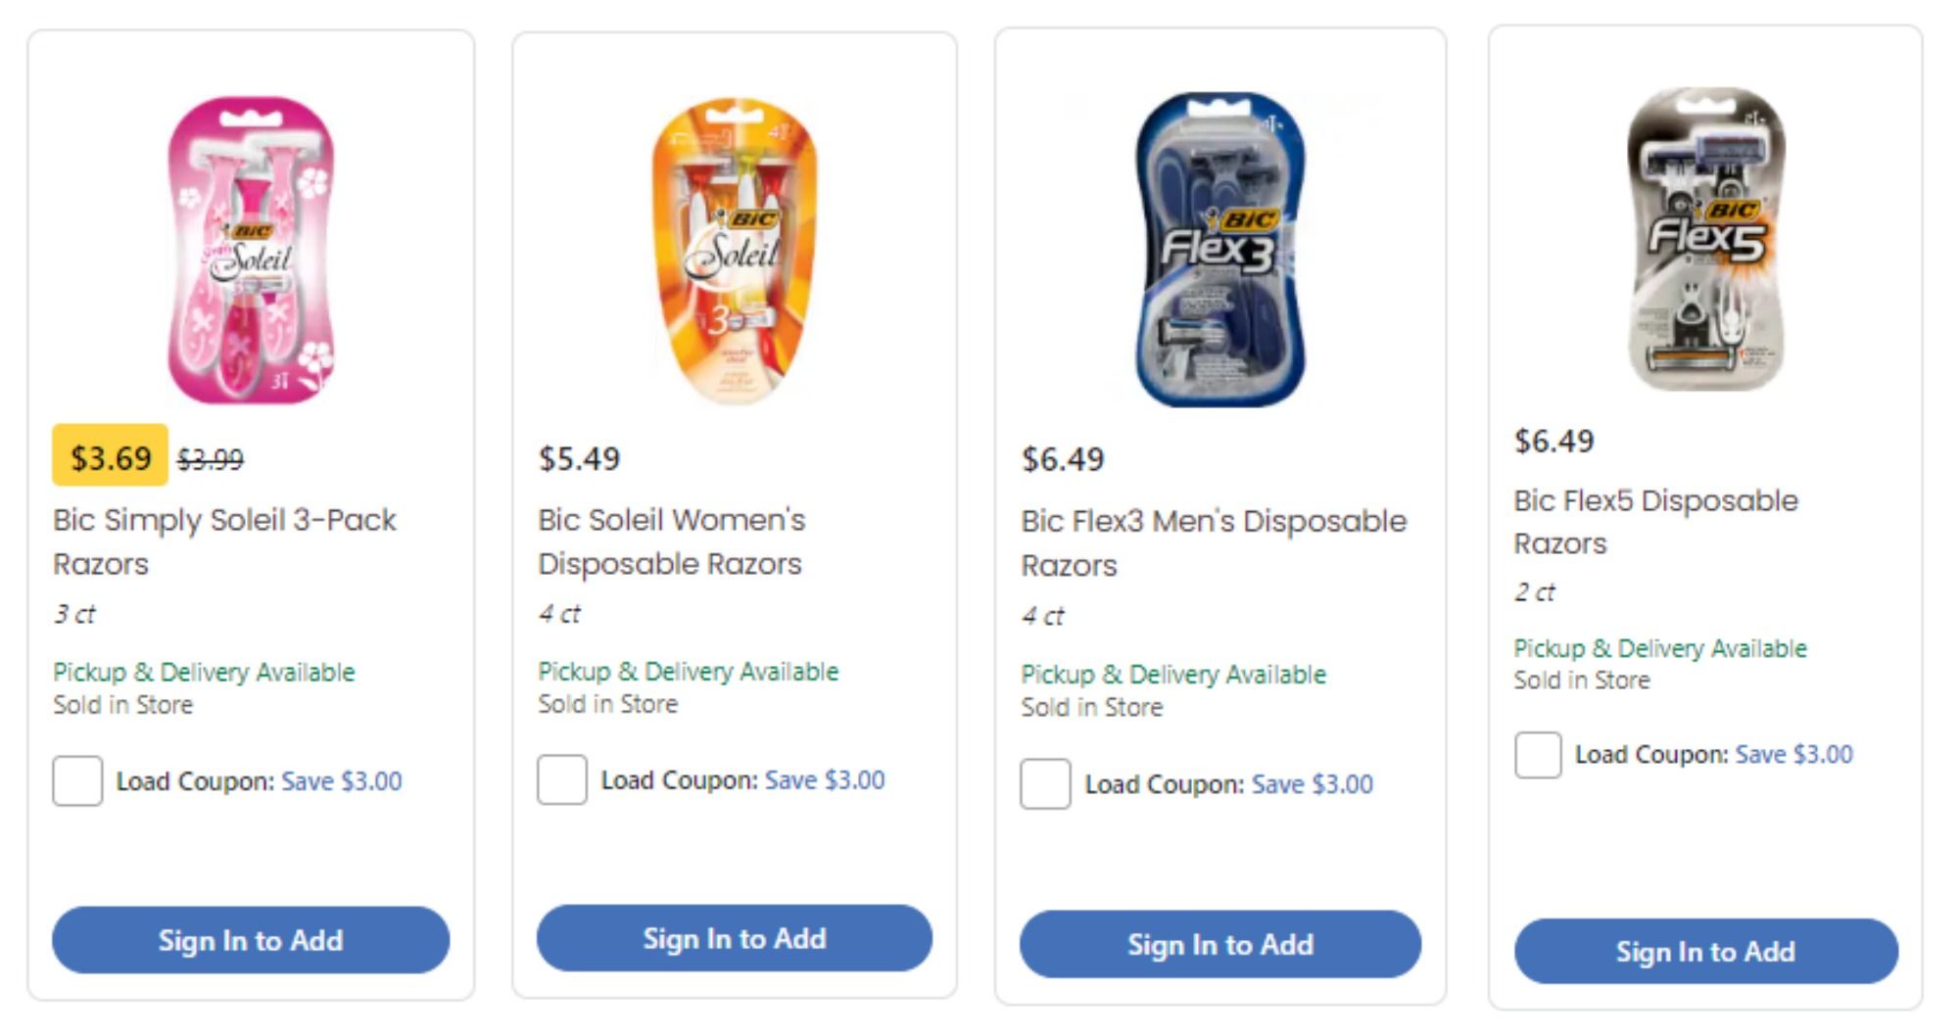
Task: Enable the Load Coupon checkbox for Flex3
Action: tap(1045, 784)
